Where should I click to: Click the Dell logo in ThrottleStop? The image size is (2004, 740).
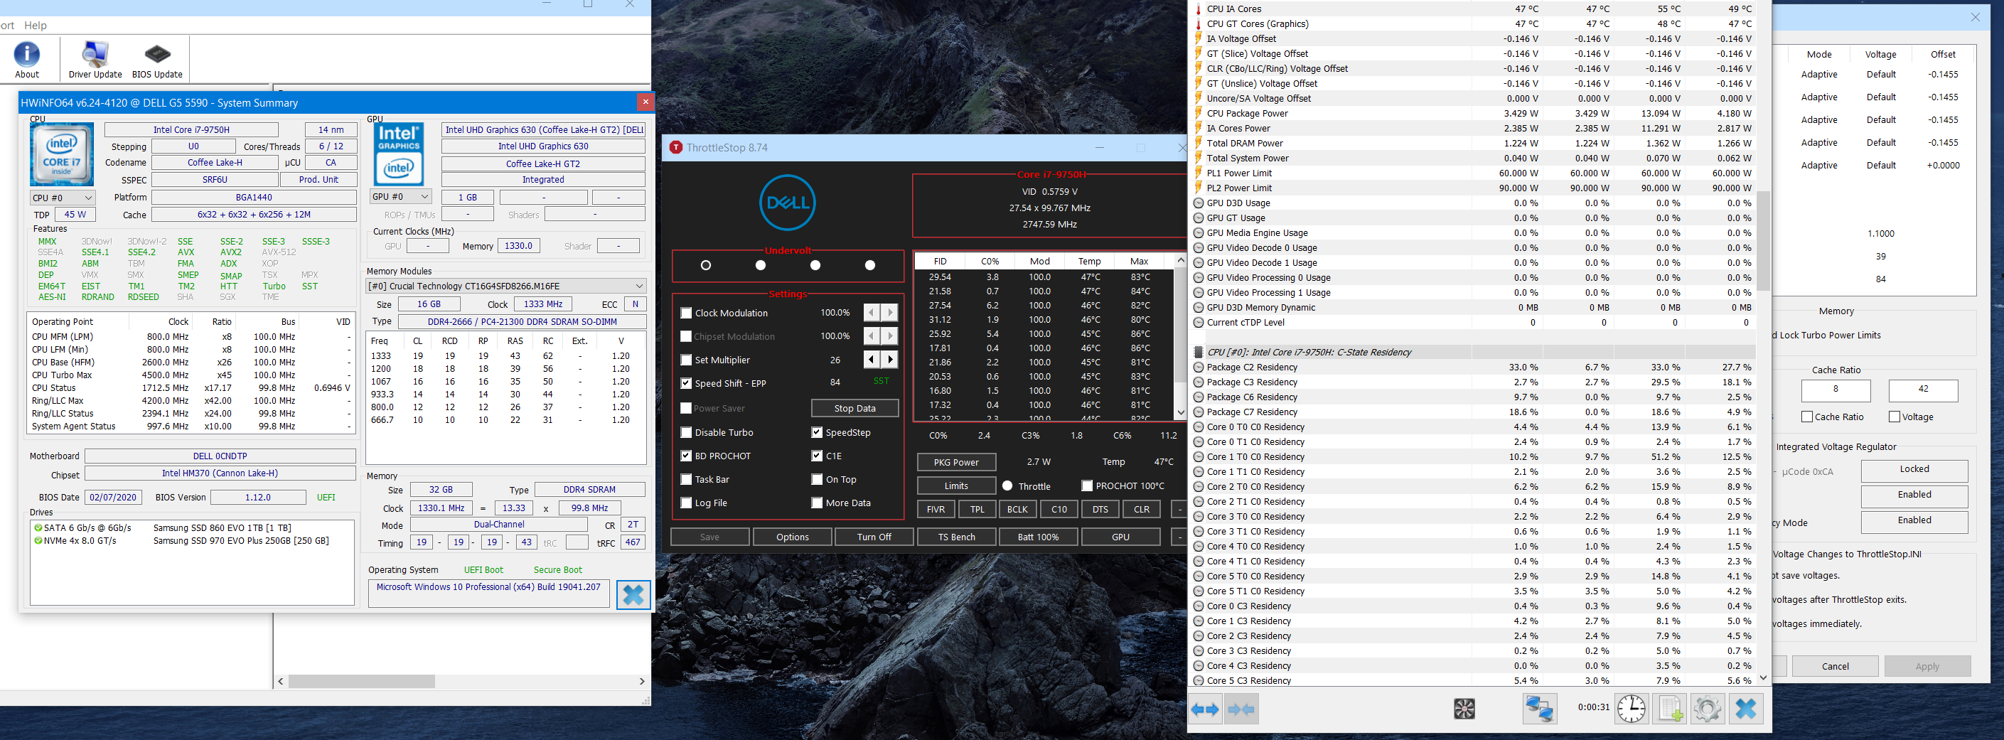coord(787,203)
